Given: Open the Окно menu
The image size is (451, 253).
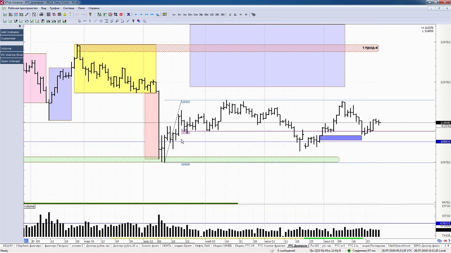Looking at the screenshot, I should [81, 8].
